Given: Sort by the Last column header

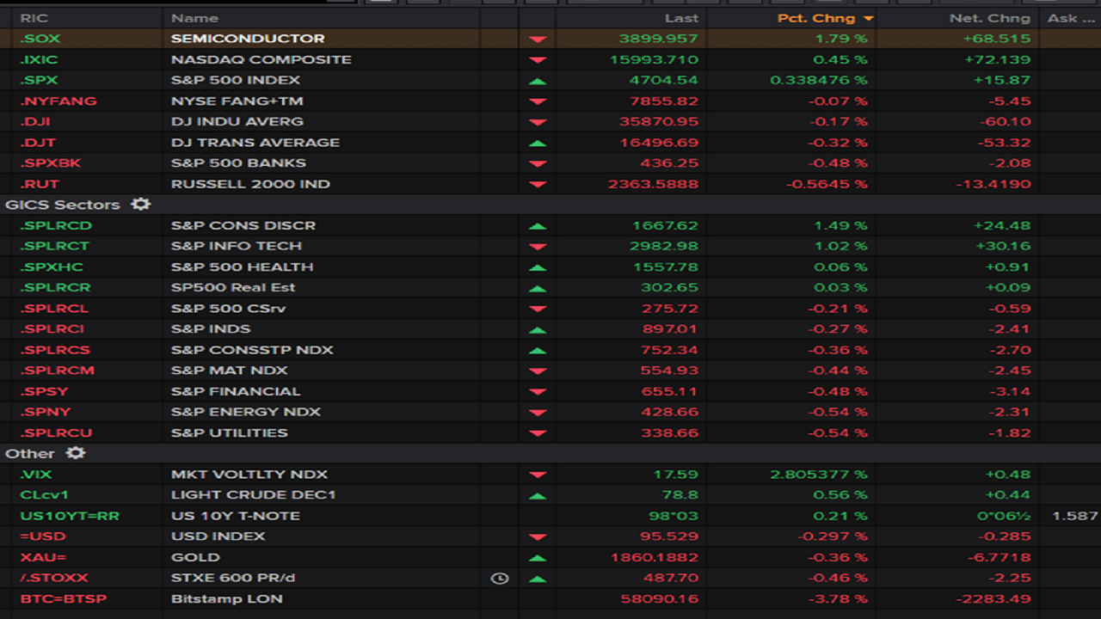Looking at the screenshot, I should [x=681, y=18].
